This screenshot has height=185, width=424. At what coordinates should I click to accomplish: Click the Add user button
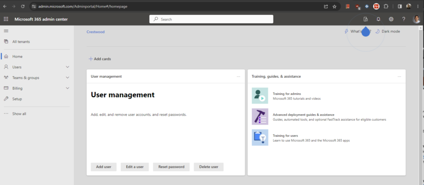(104, 167)
